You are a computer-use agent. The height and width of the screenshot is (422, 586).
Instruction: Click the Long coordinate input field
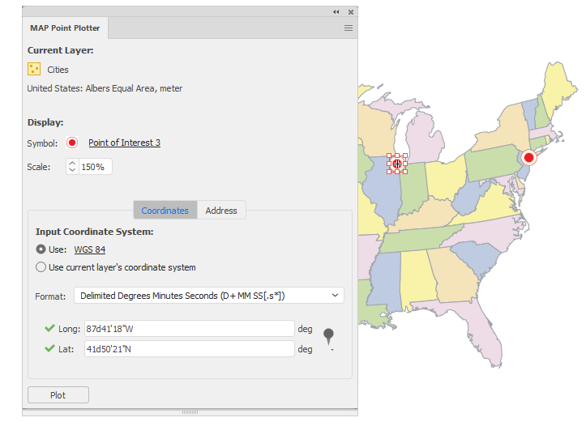(x=190, y=329)
